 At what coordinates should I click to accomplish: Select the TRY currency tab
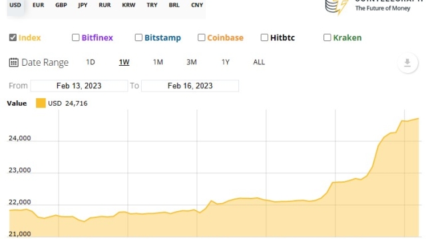[152, 5]
